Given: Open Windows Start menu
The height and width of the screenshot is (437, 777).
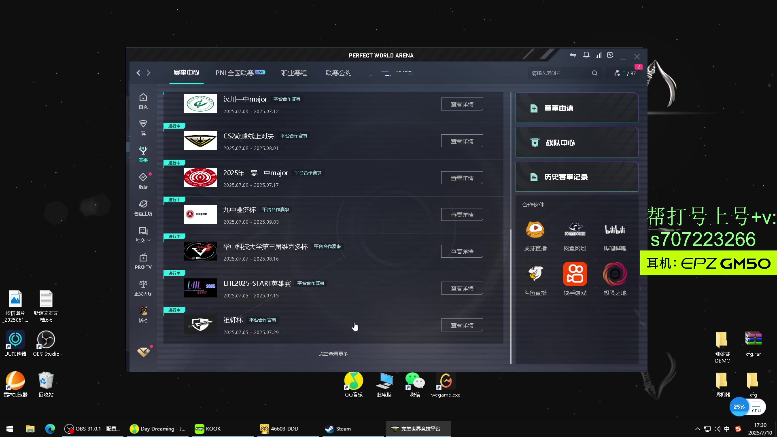Looking at the screenshot, I should tap(10, 429).
